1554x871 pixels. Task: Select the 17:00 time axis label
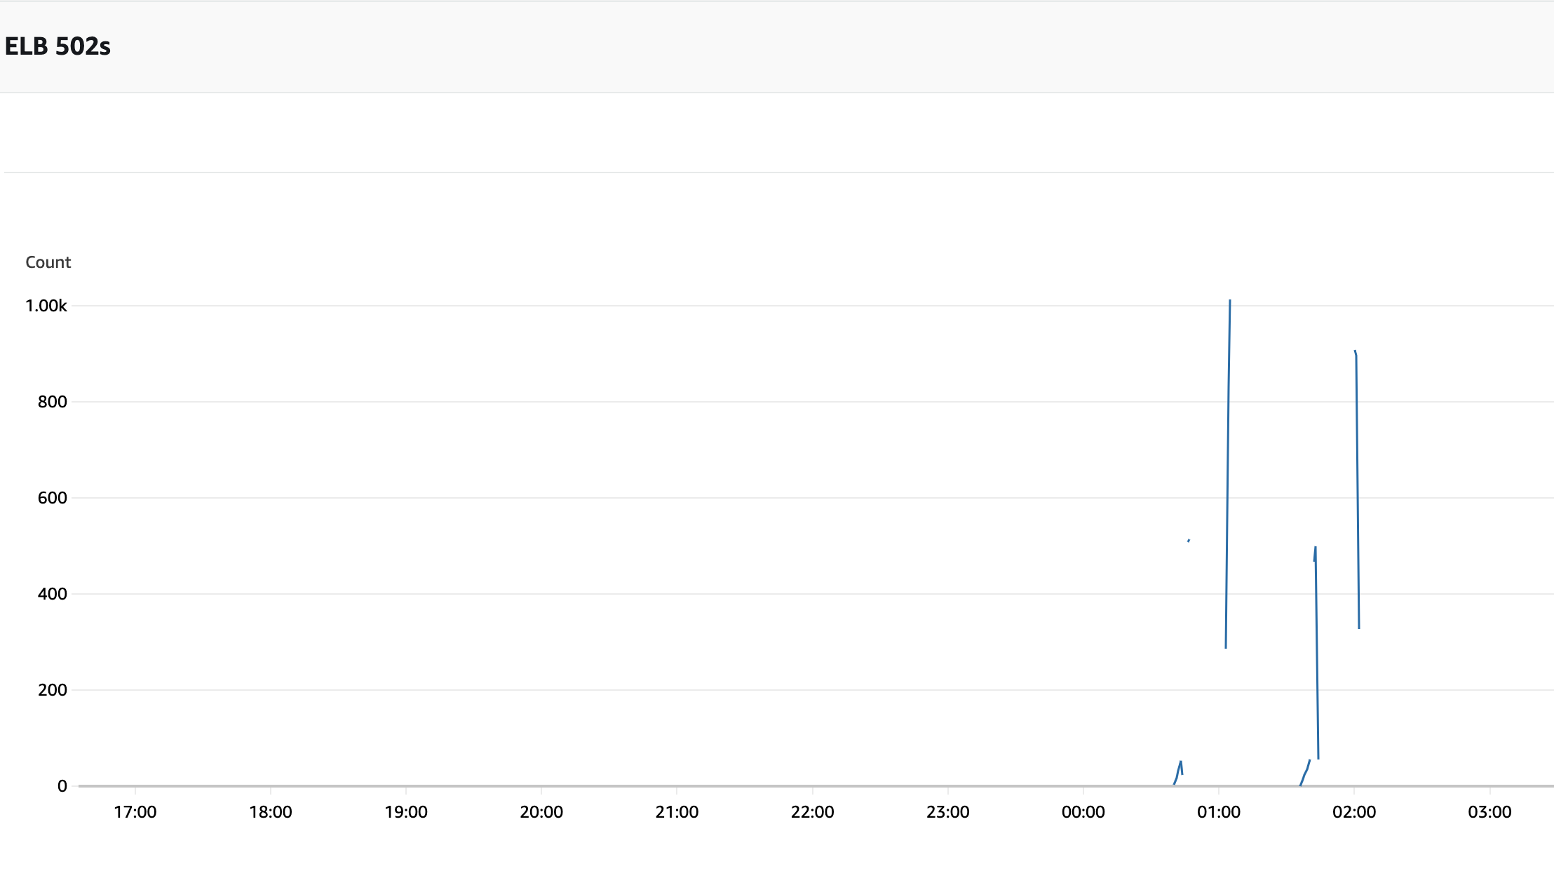coord(135,812)
